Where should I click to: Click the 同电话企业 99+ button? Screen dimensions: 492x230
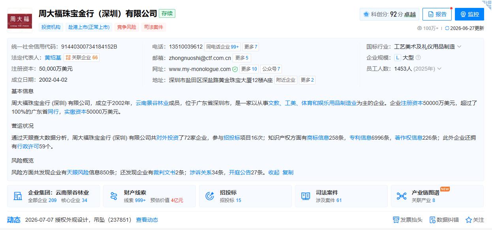coord(222,47)
